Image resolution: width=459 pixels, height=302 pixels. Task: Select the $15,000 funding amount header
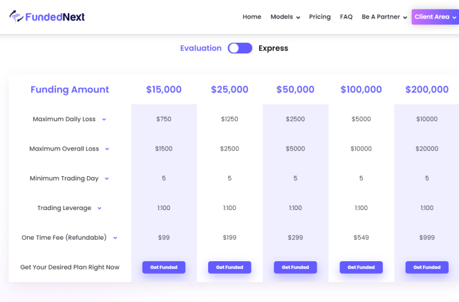[164, 89]
